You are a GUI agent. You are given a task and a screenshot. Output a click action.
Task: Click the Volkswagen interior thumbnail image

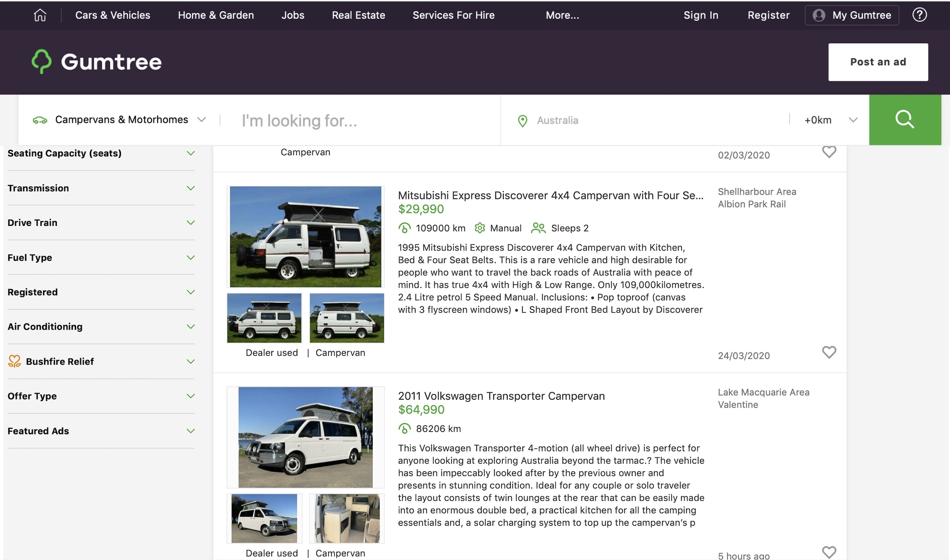coord(347,518)
